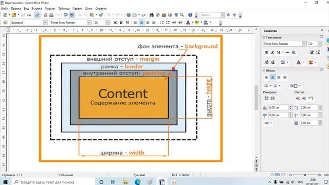This screenshot has height=185, width=329.
Task: Open Times New Roman font dropdown in the toolbar
Action: 89,23
